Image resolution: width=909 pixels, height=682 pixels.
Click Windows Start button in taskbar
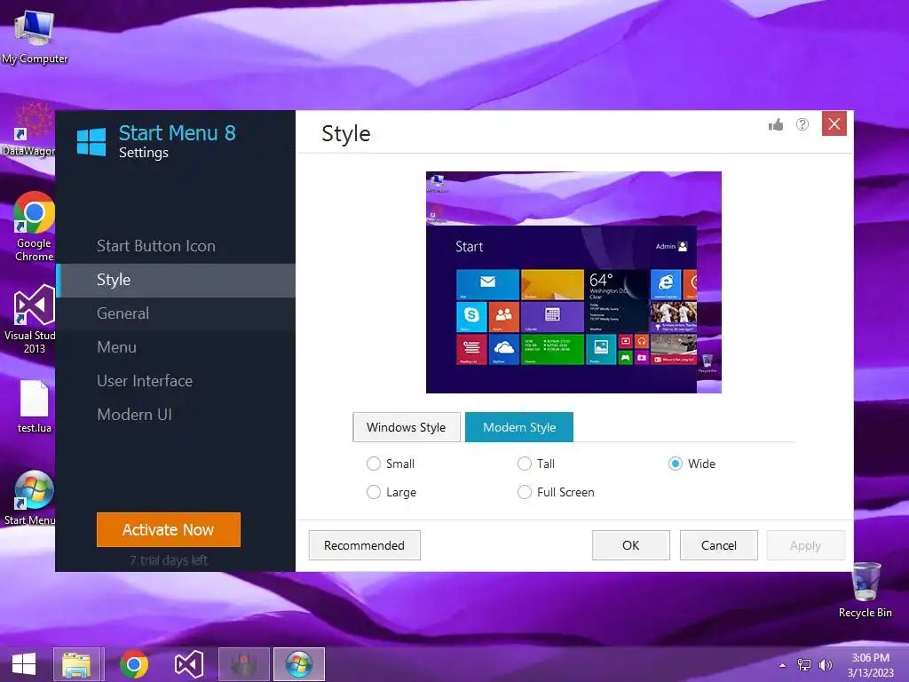(24, 664)
